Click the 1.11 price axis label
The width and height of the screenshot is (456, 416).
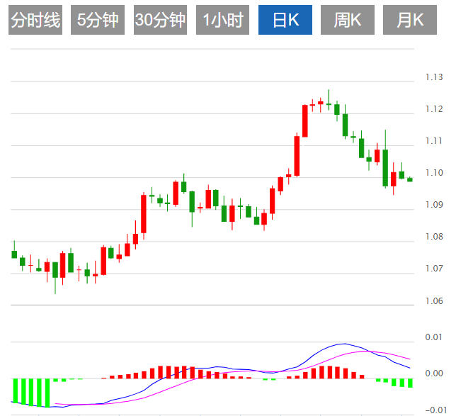[434, 141]
